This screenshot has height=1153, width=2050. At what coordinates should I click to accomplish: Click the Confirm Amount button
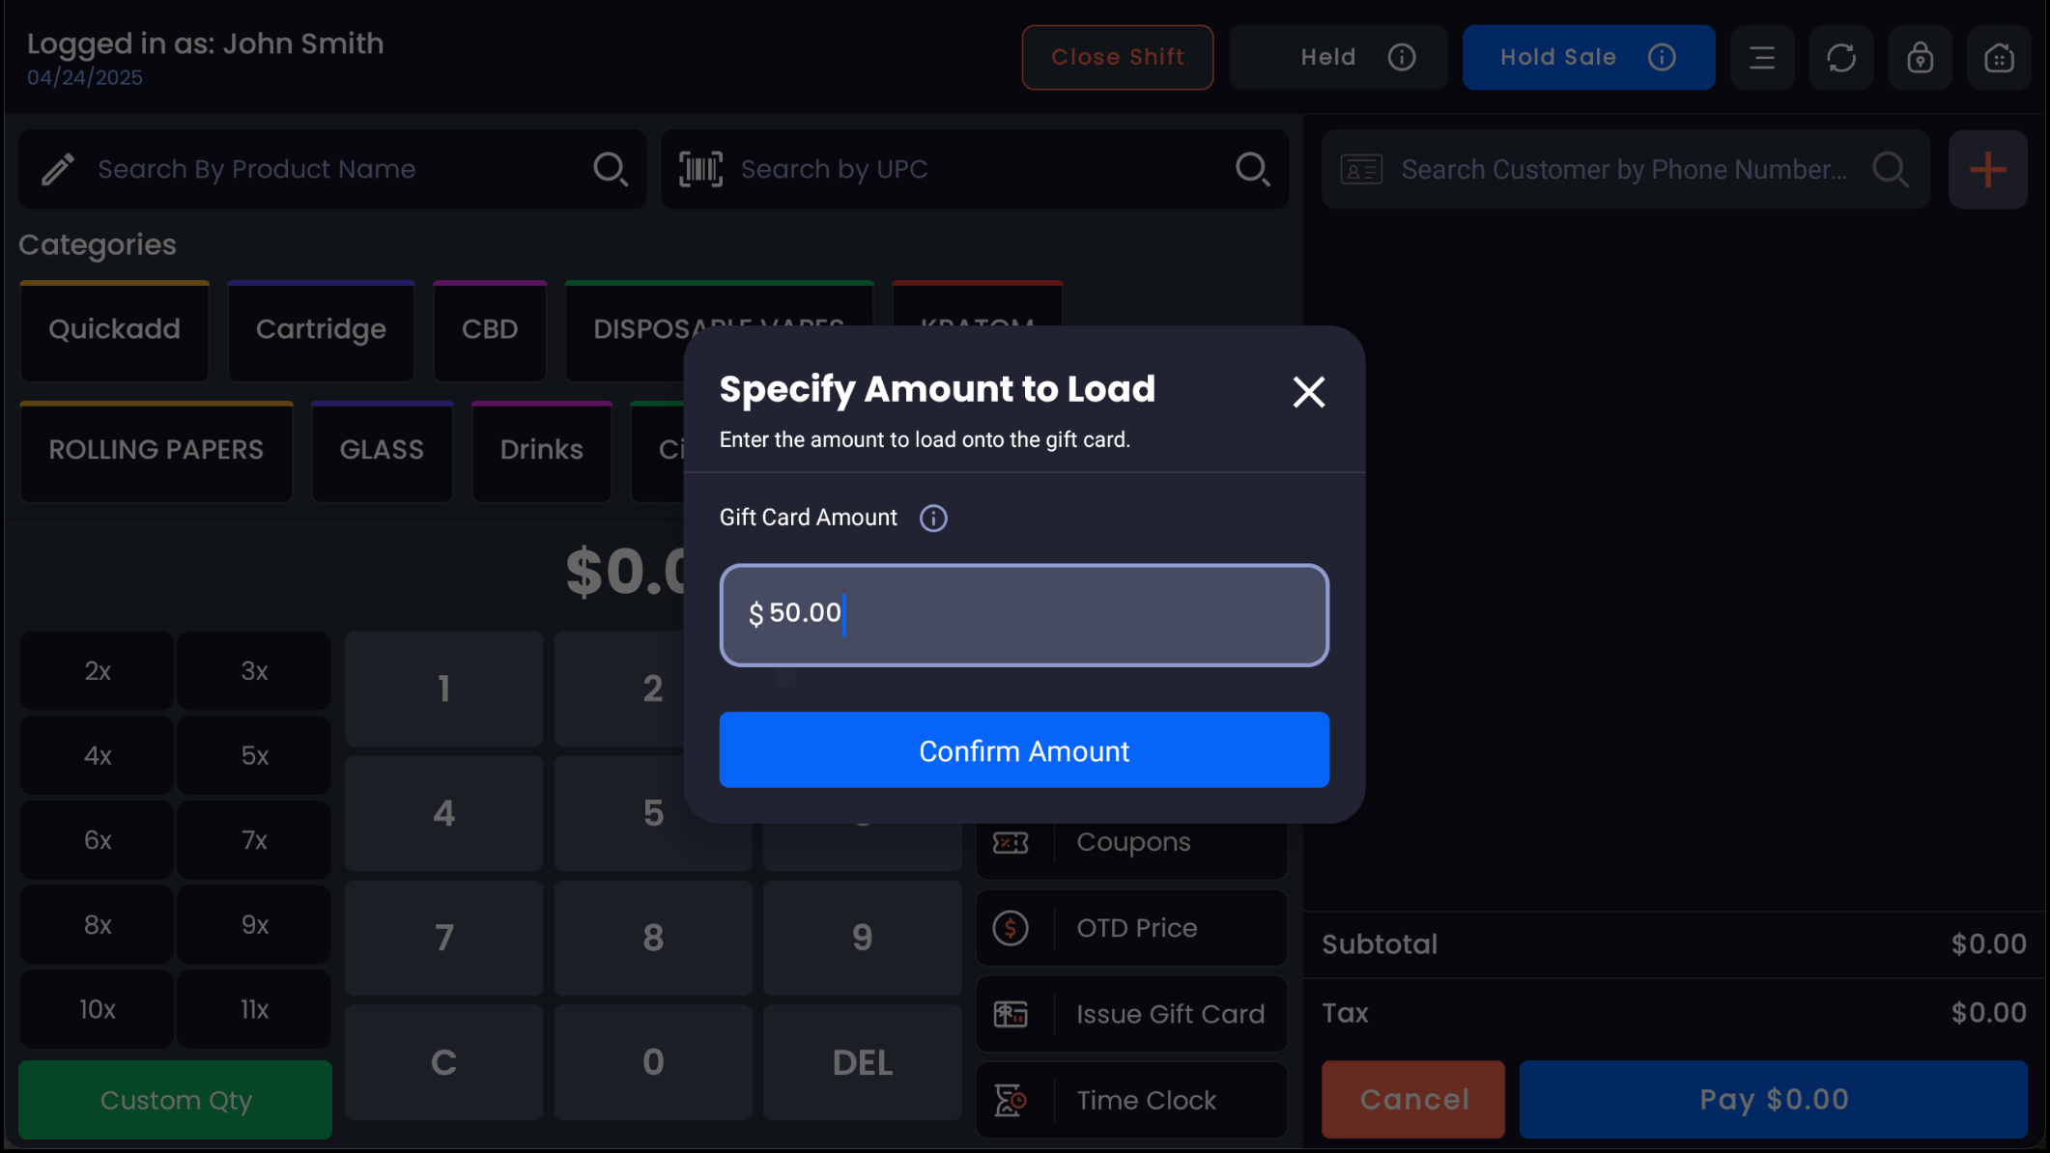(x=1023, y=750)
